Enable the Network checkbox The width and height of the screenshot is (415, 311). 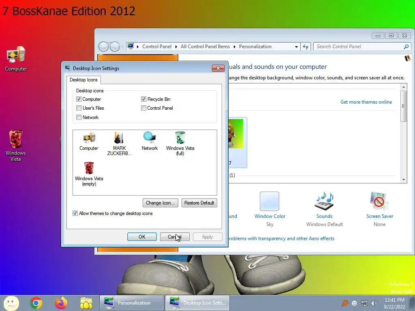[79, 117]
